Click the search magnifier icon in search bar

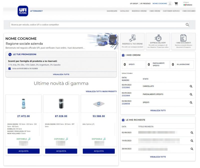187,25
